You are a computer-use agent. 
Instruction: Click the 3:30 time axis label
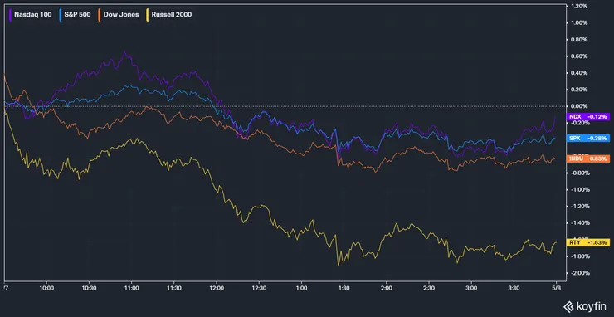coord(514,288)
